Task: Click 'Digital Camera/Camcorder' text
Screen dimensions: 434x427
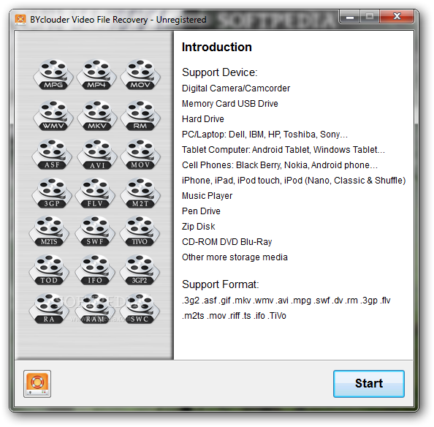Action: (236, 88)
